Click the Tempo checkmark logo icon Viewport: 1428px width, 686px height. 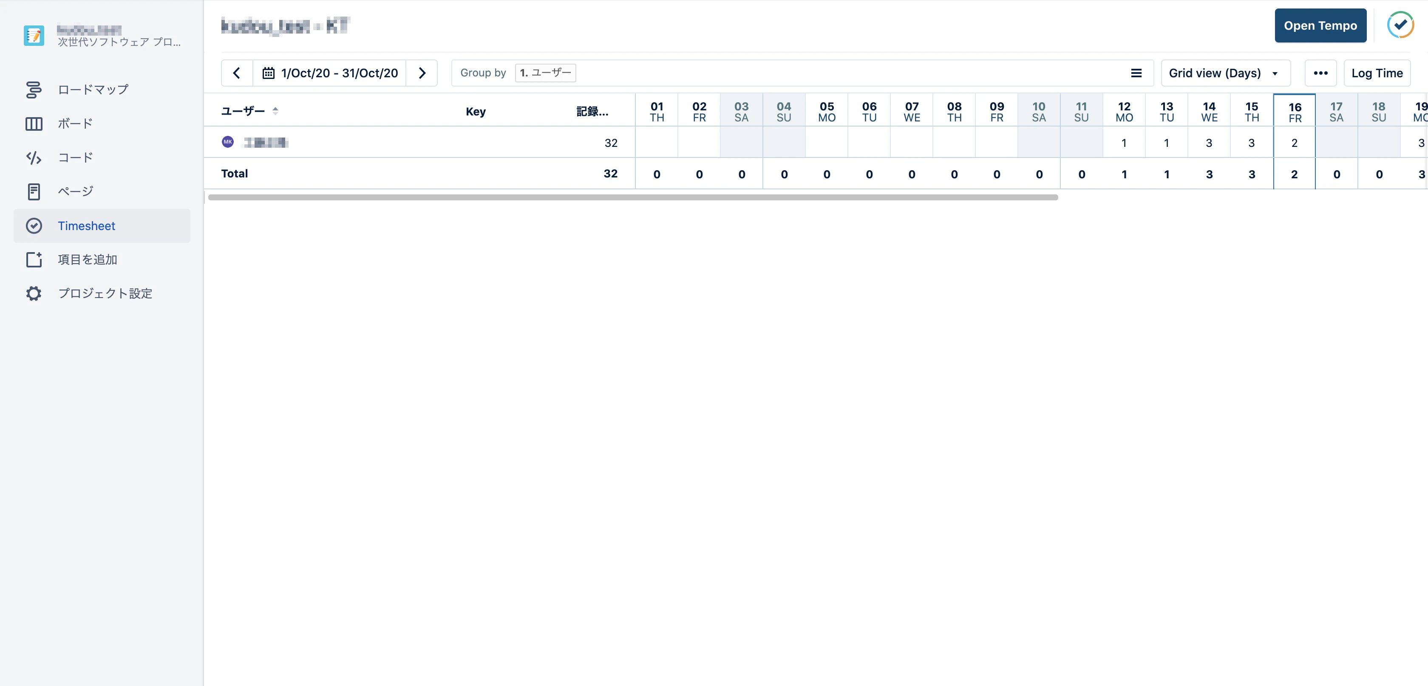[x=1400, y=25]
